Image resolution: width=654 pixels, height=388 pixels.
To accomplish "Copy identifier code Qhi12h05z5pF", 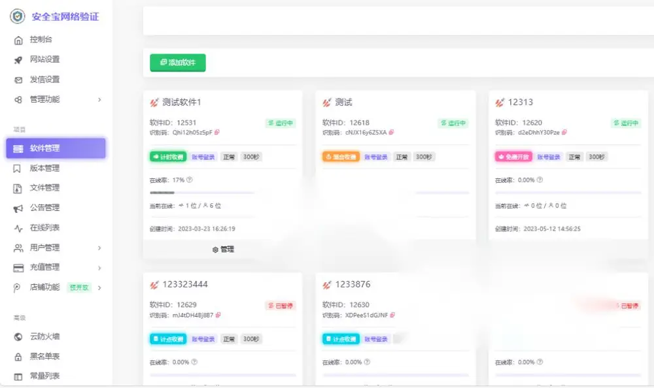I will click(x=217, y=132).
